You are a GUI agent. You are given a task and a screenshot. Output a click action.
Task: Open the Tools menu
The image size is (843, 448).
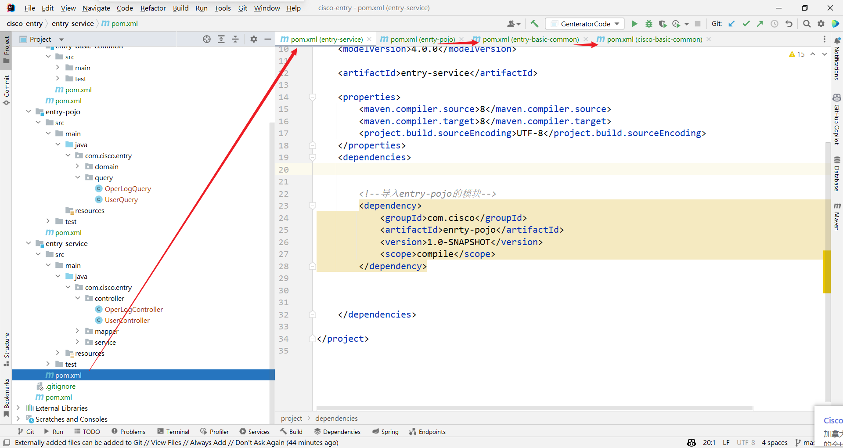(x=222, y=8)
